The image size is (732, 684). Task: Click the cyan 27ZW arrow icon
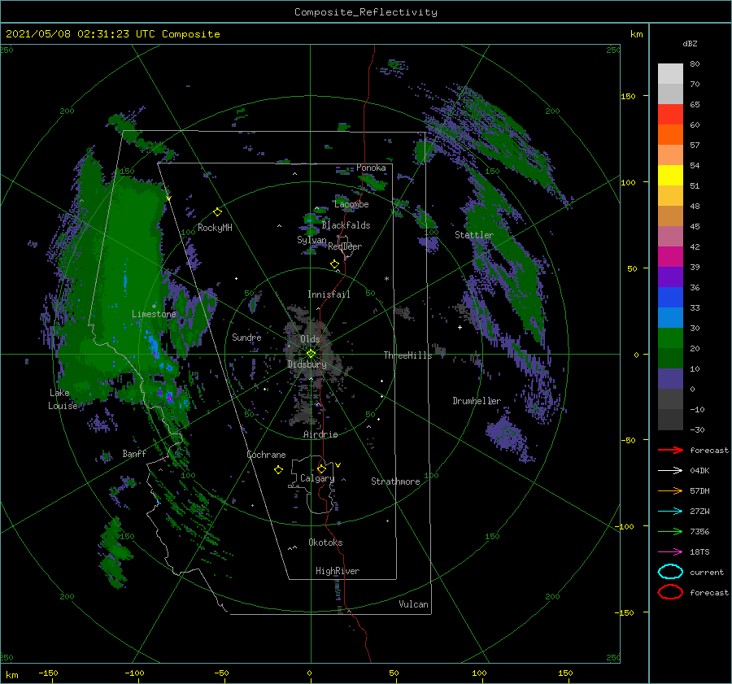click(670, 512)
